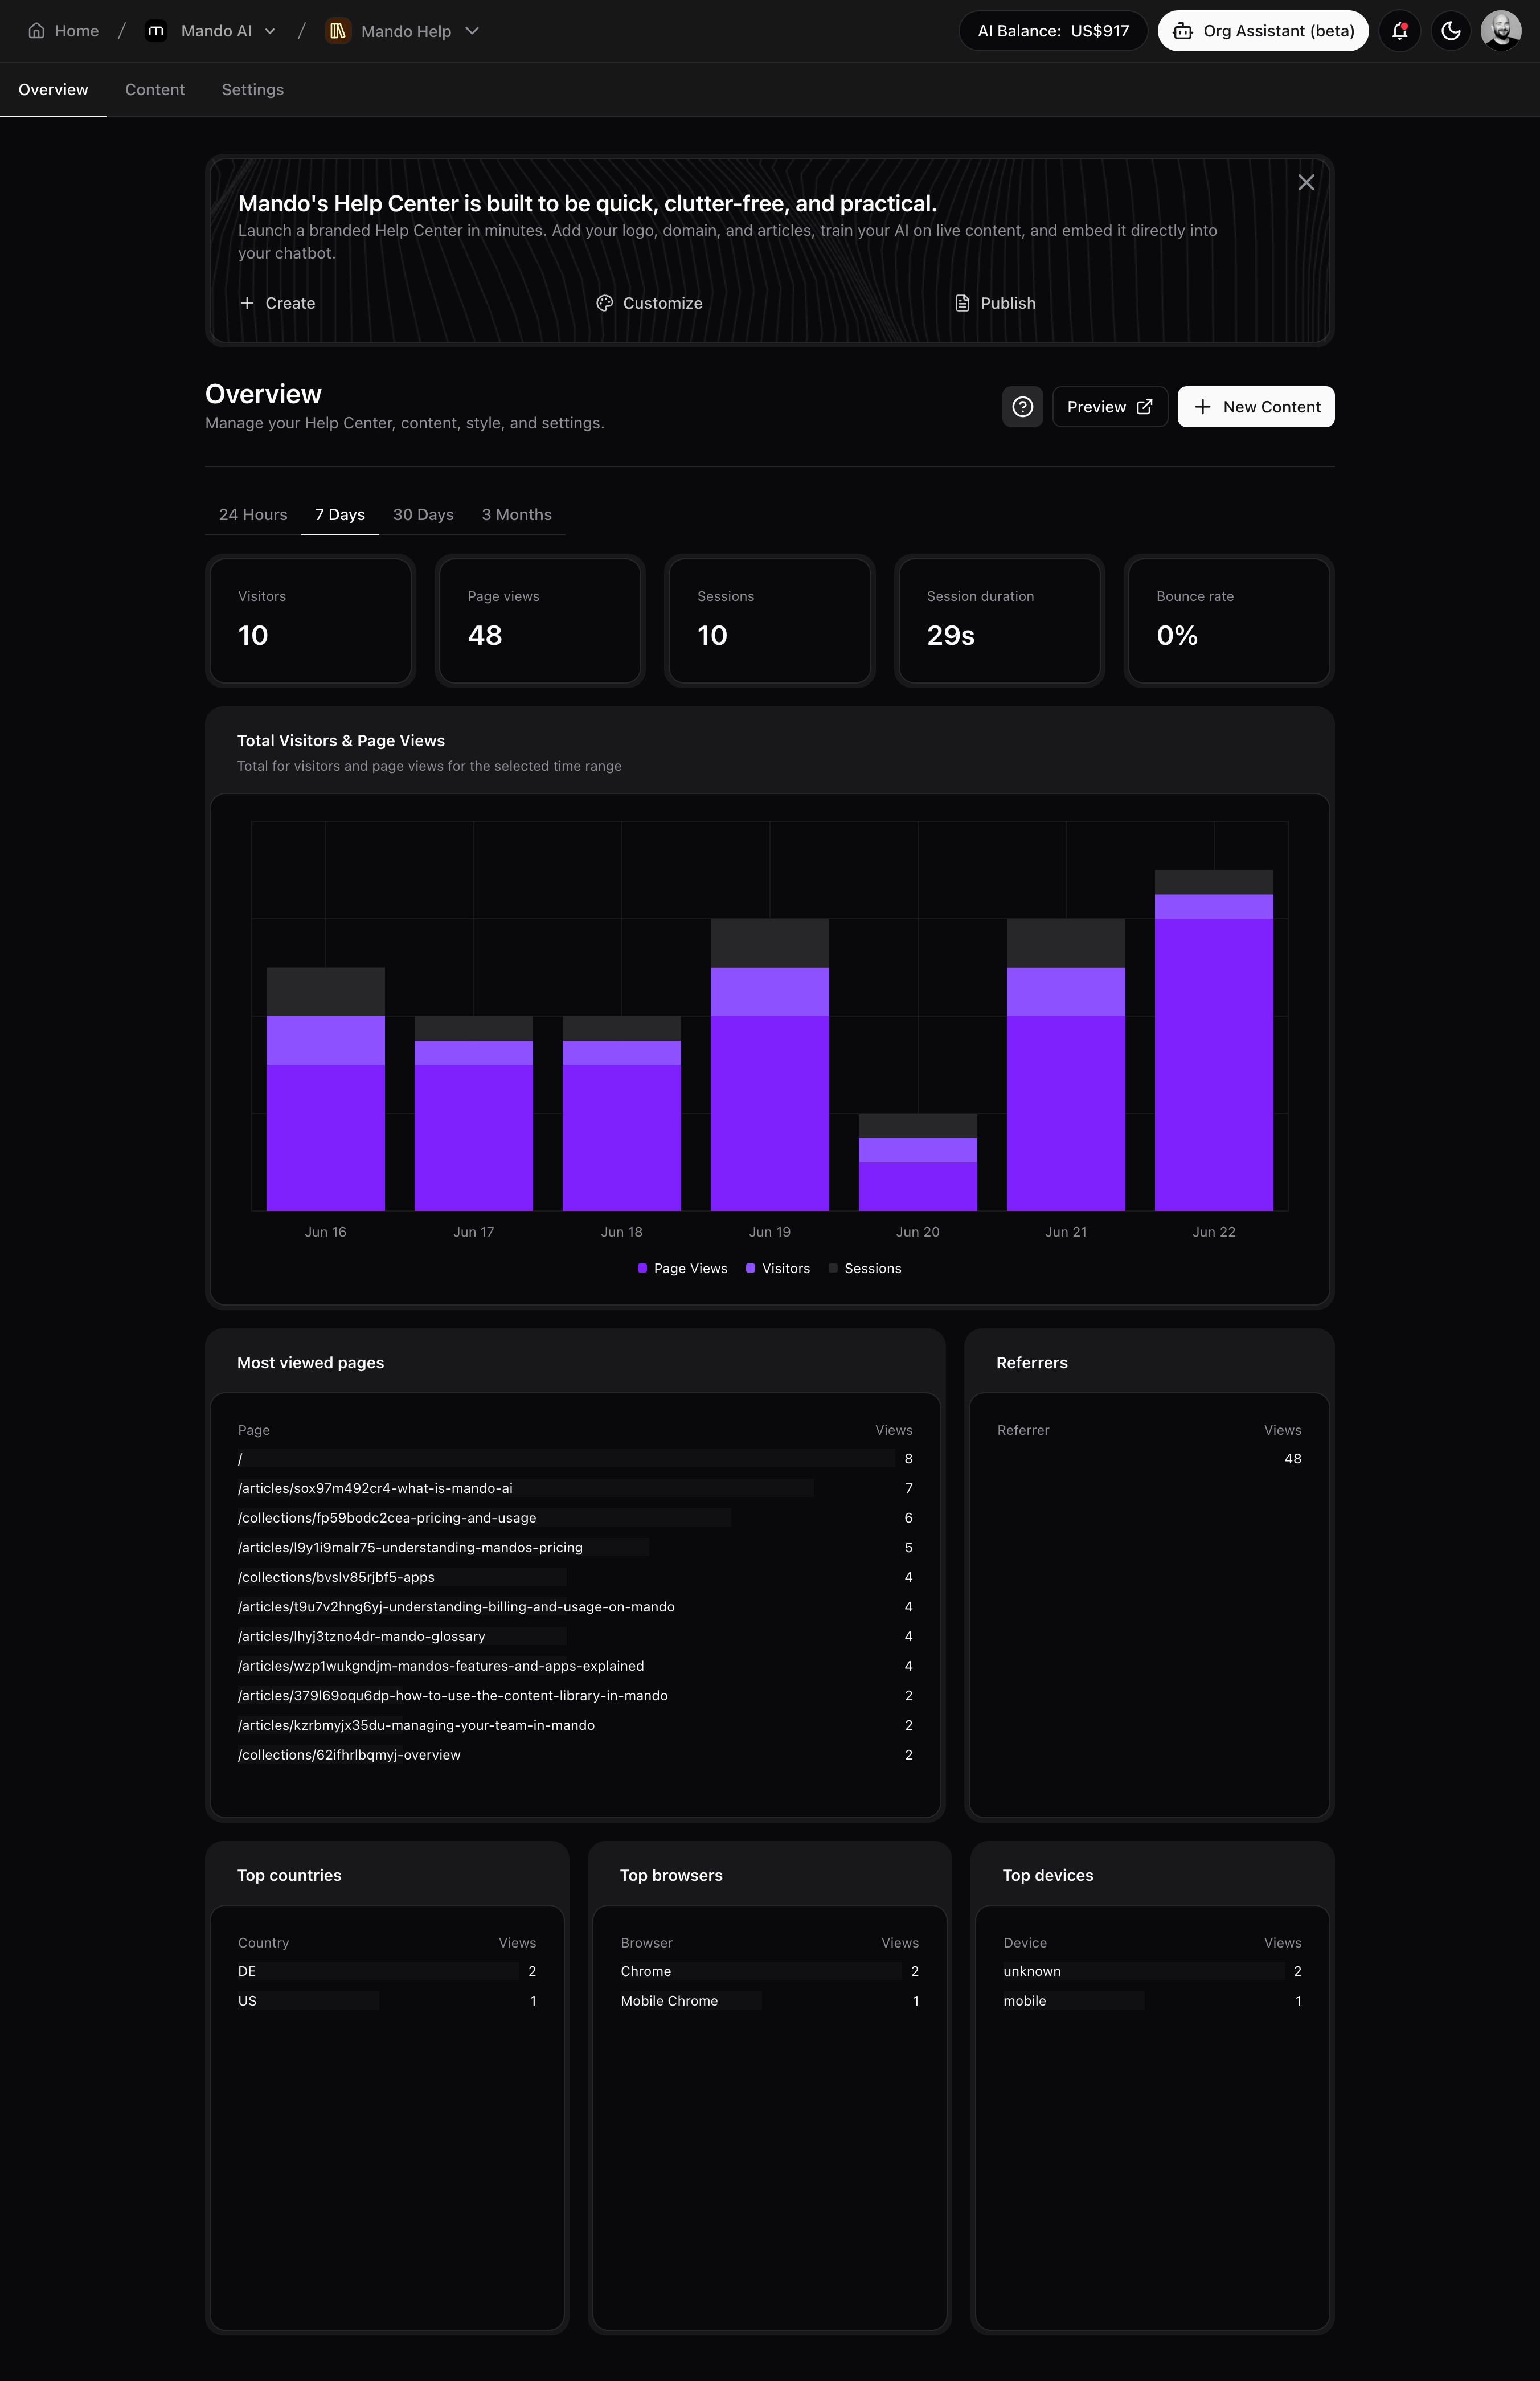Click the root "/" page row
Viewport: 1540px width, 2381px height.
coord(575,1459)
